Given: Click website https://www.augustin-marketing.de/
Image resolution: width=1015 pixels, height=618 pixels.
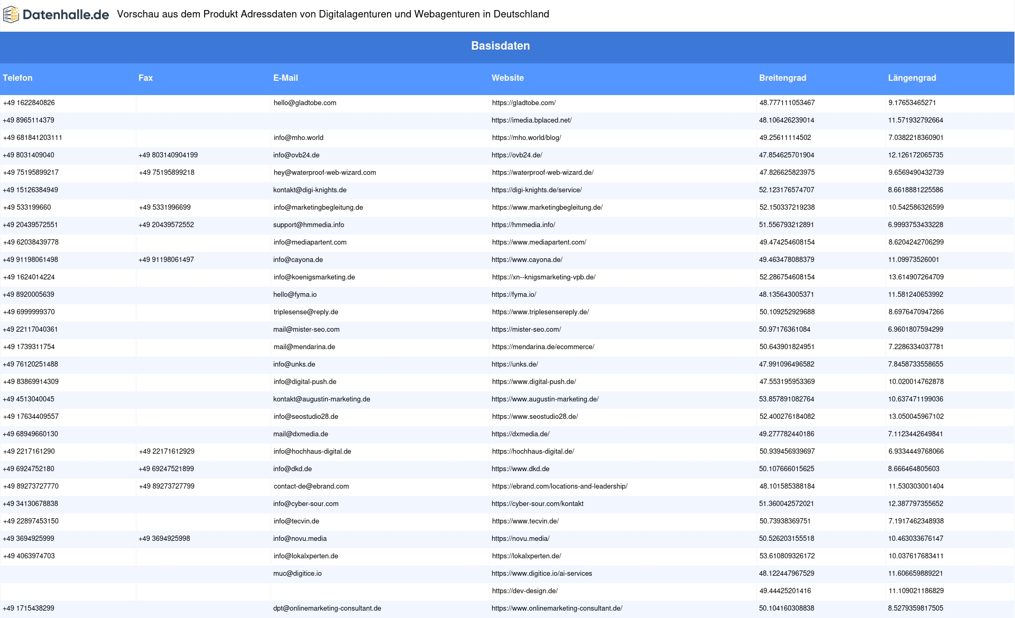Looking at the screenshot, I should click(x=545, y=399).
